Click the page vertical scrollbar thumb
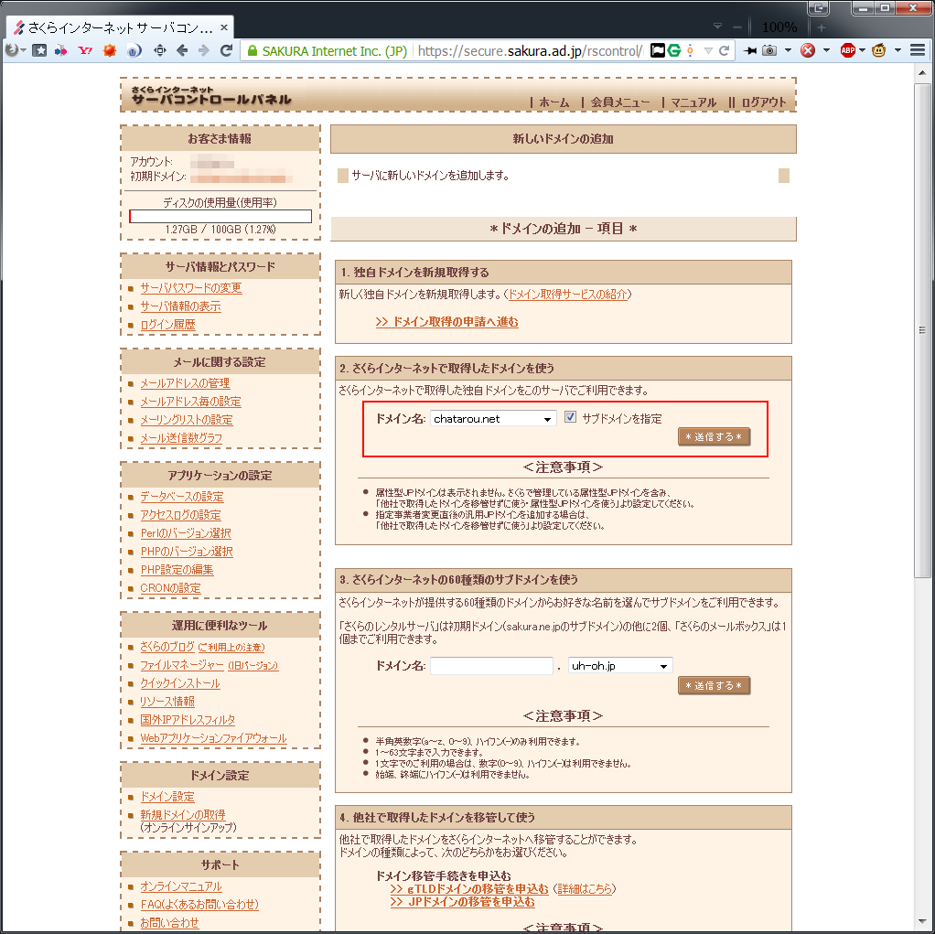935x934 pixels. (x=922, y=329)
